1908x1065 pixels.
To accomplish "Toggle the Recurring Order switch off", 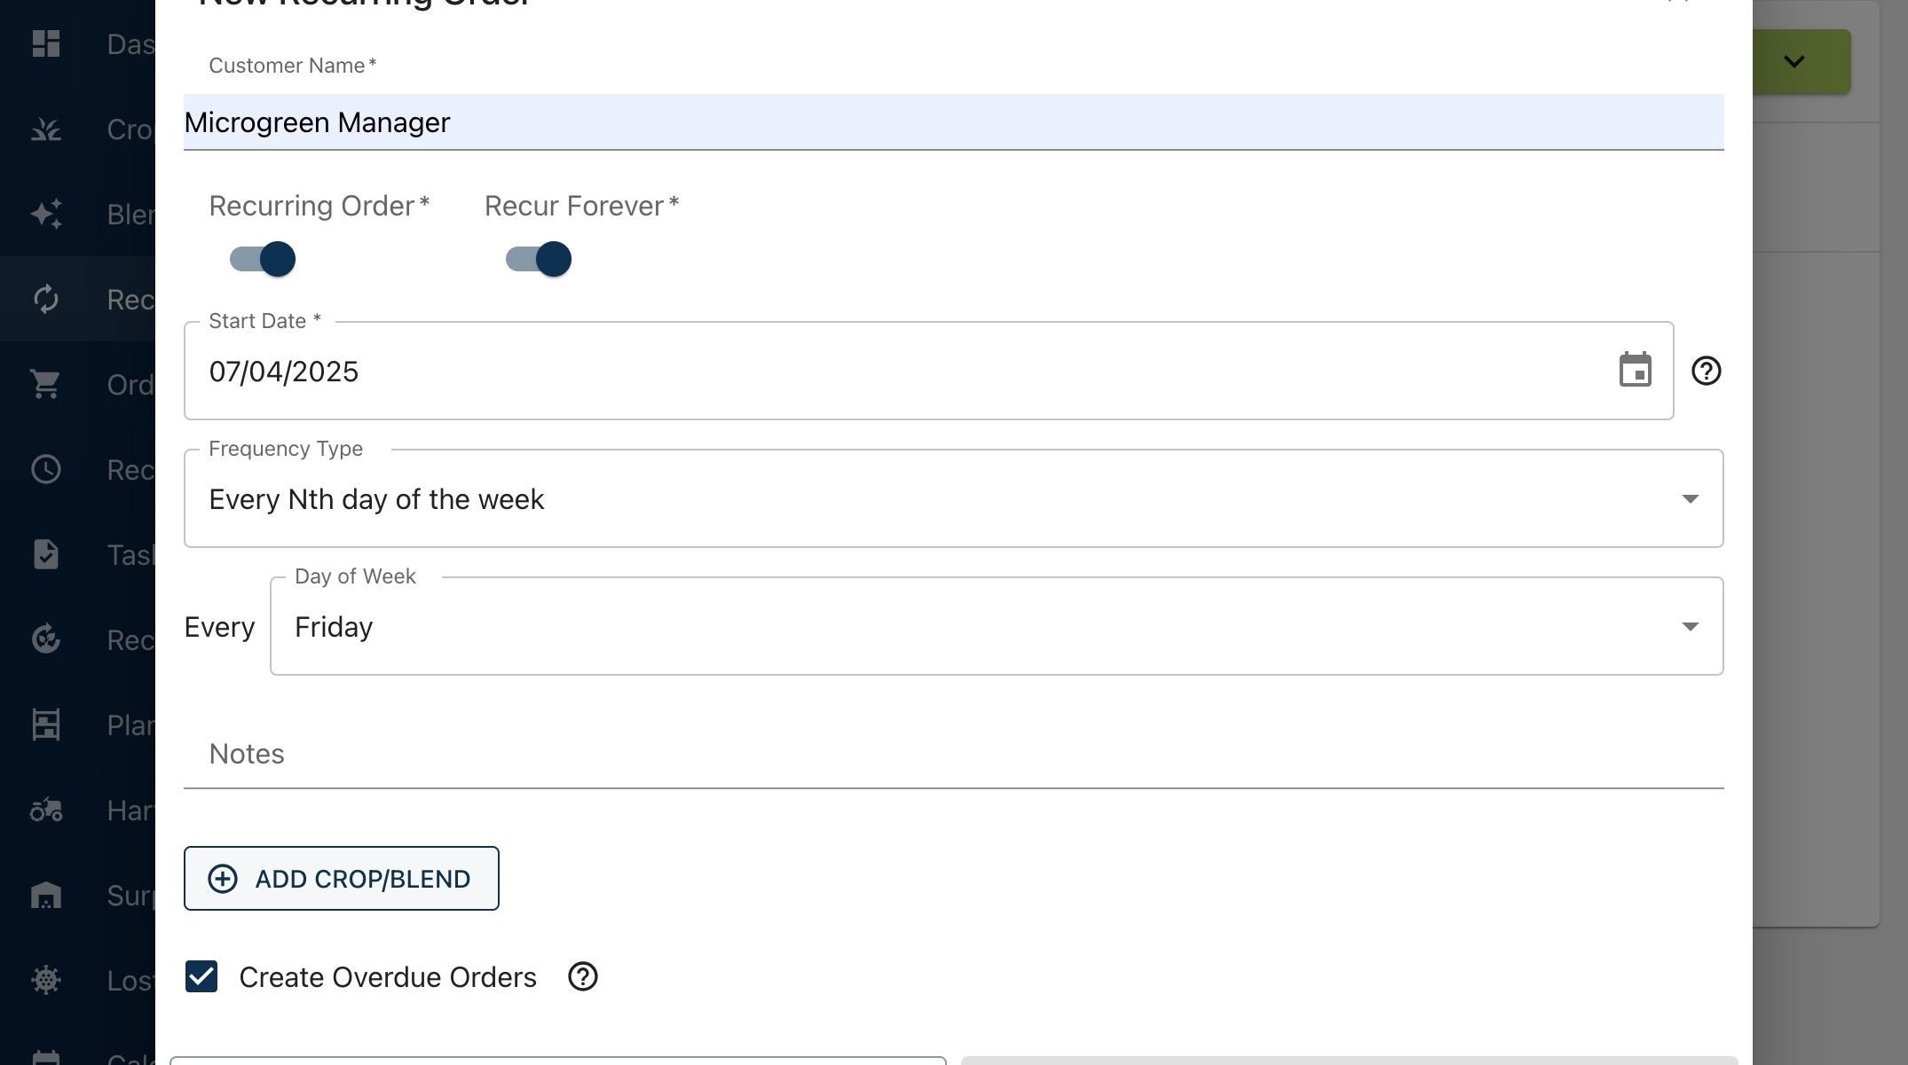I will point(263,259).
